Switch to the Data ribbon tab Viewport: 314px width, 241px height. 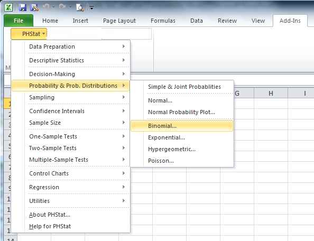[x=197, y=21]
